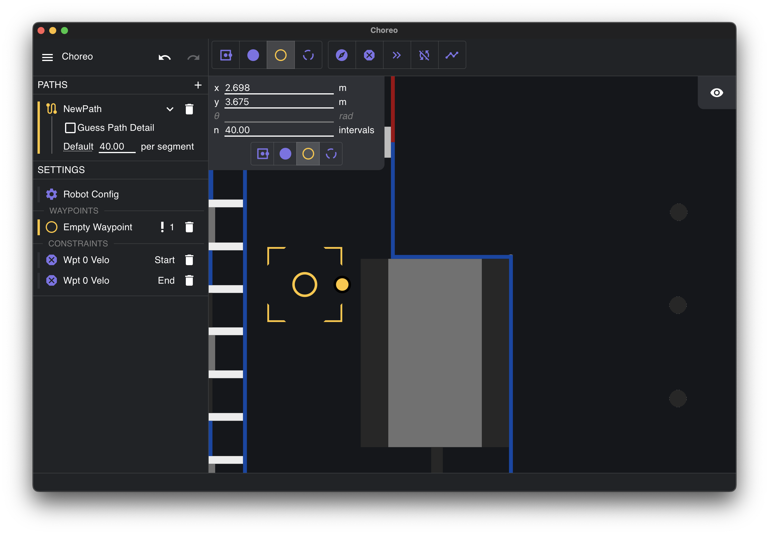
Task: Delete the NewPath path
Action: (189, 109)
